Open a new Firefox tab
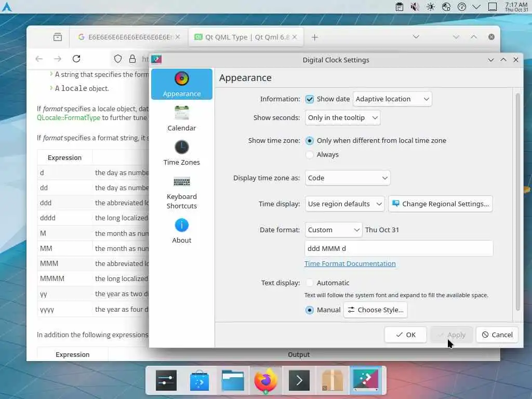 point(314,37)
